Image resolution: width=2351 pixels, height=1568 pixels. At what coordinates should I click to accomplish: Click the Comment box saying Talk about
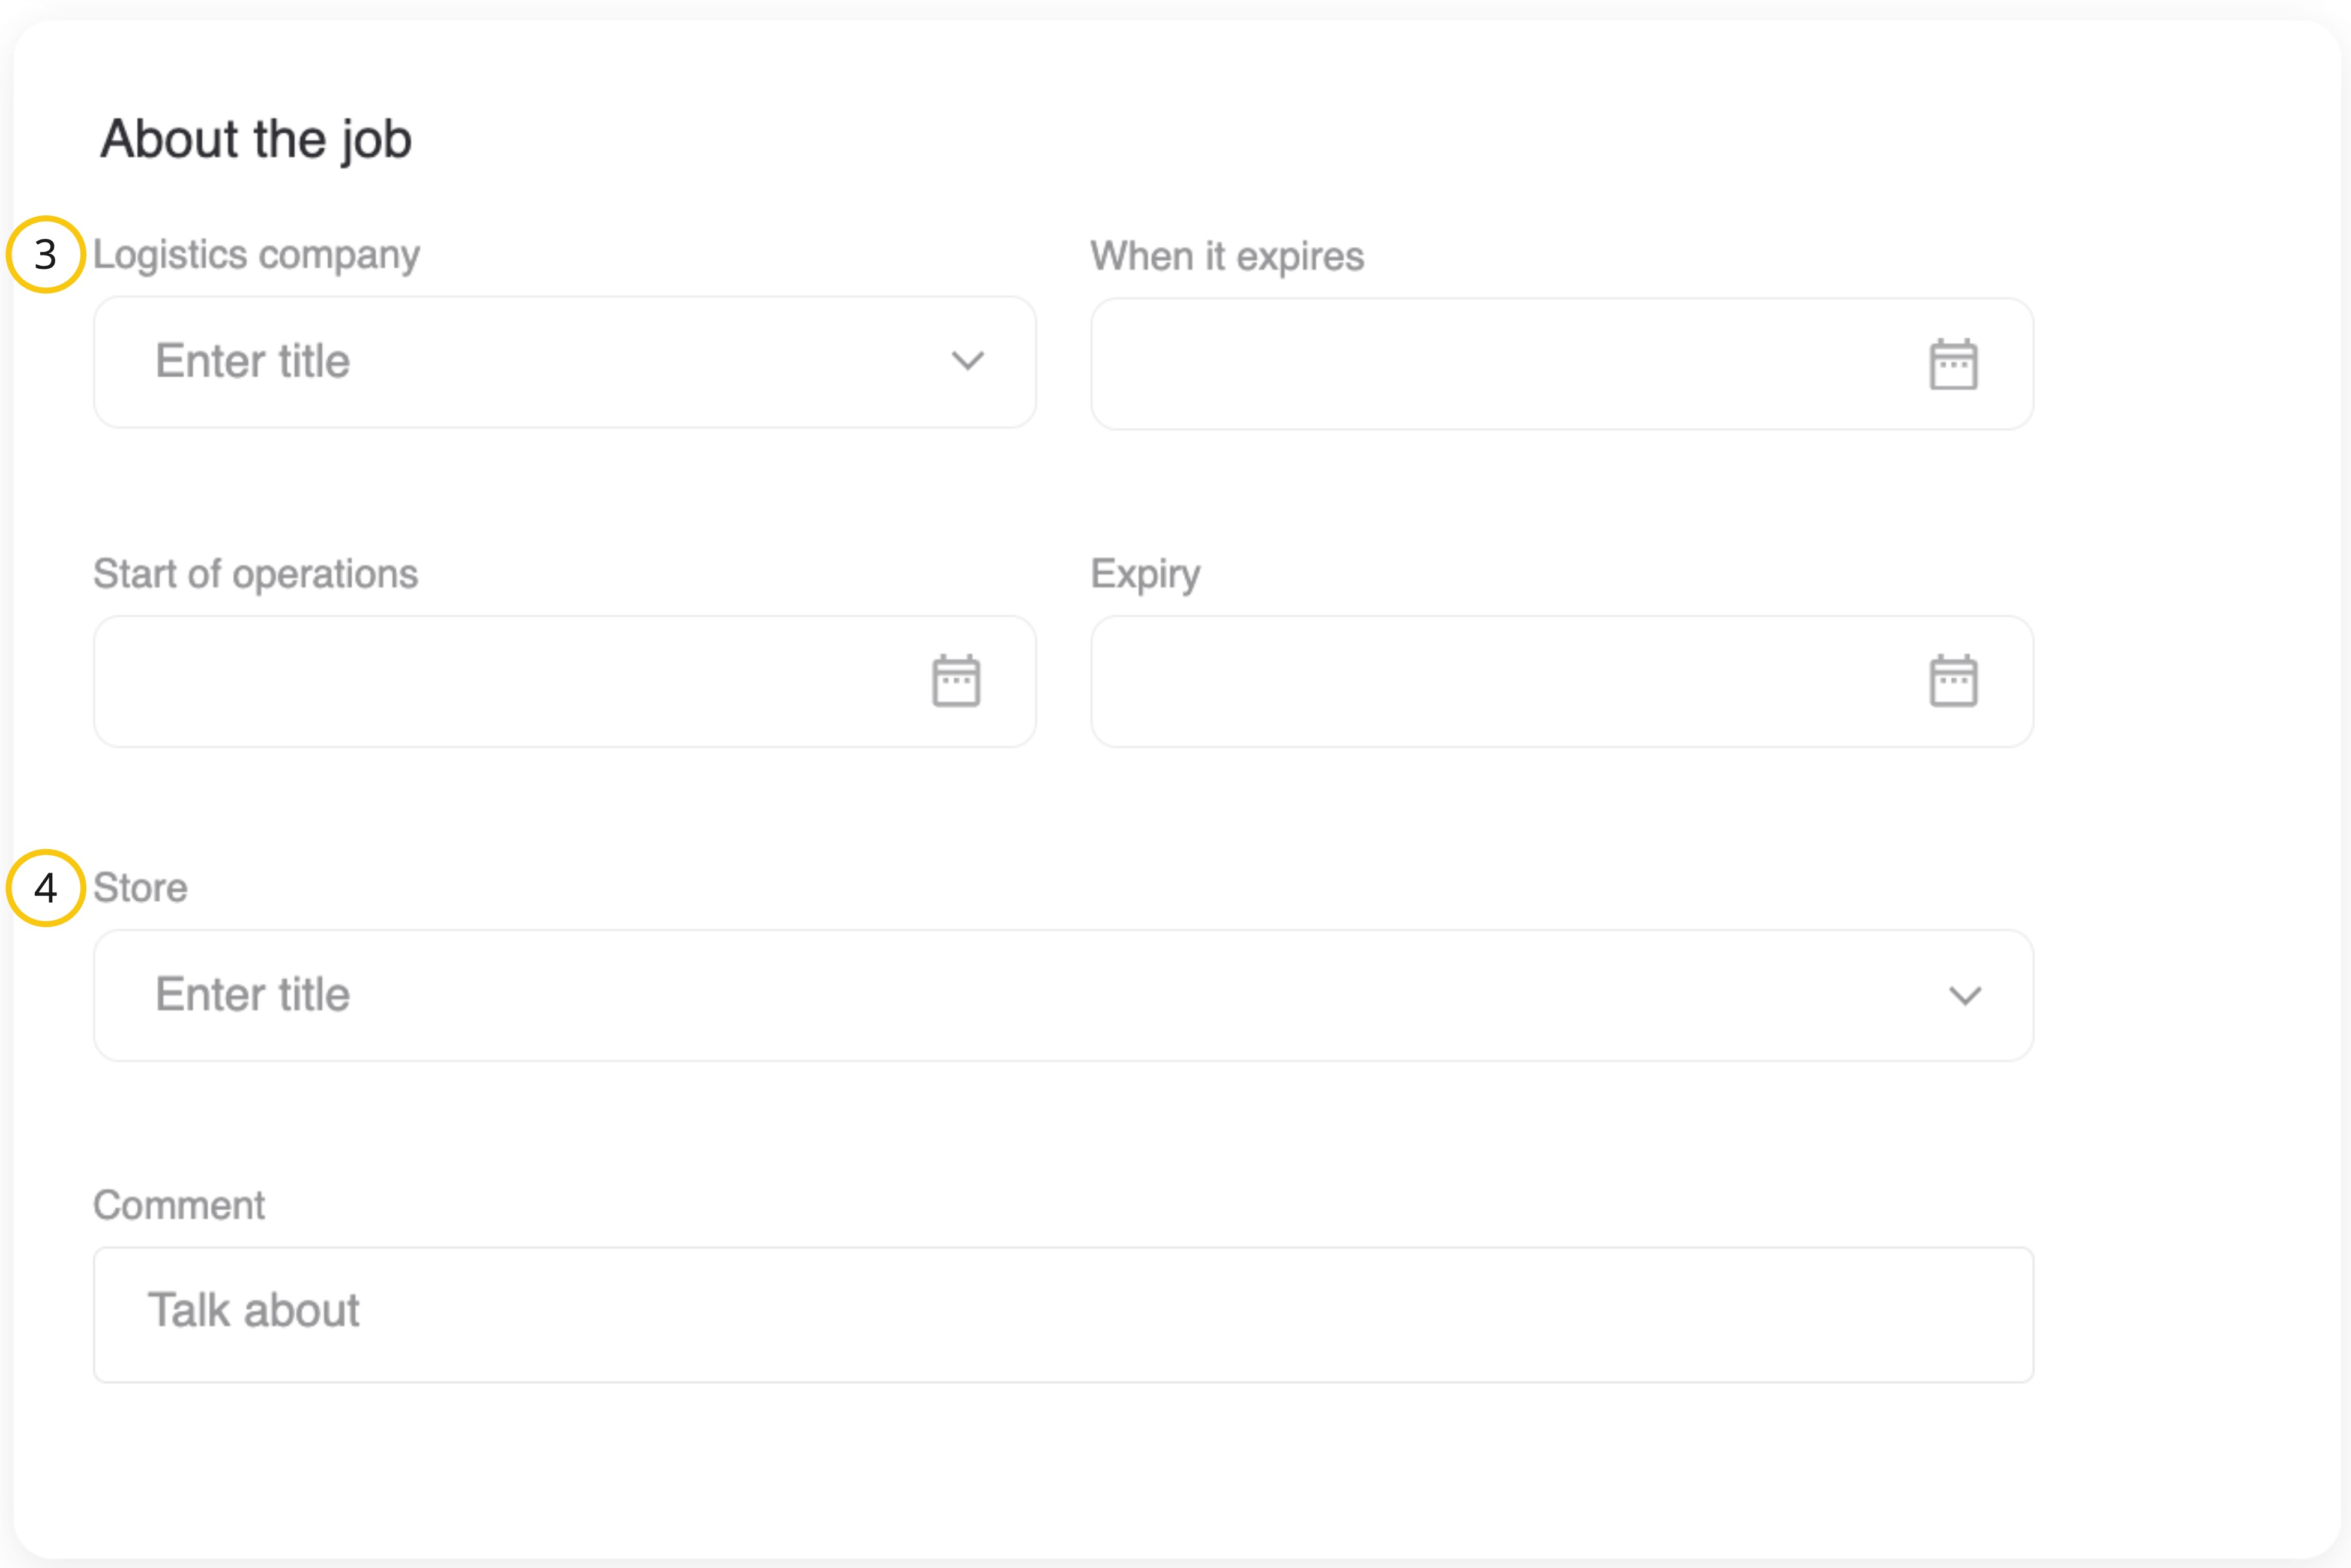pyautogui.click(x=1062, y=1313)
